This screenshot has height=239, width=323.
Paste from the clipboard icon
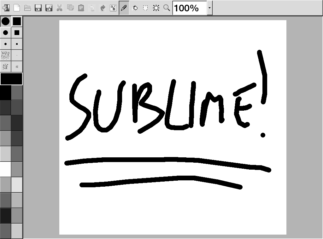pyautogui.click(x=81, y=8)
